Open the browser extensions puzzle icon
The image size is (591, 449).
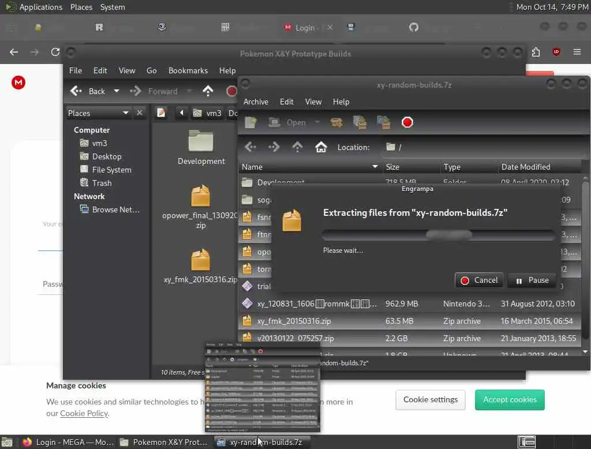536,52
